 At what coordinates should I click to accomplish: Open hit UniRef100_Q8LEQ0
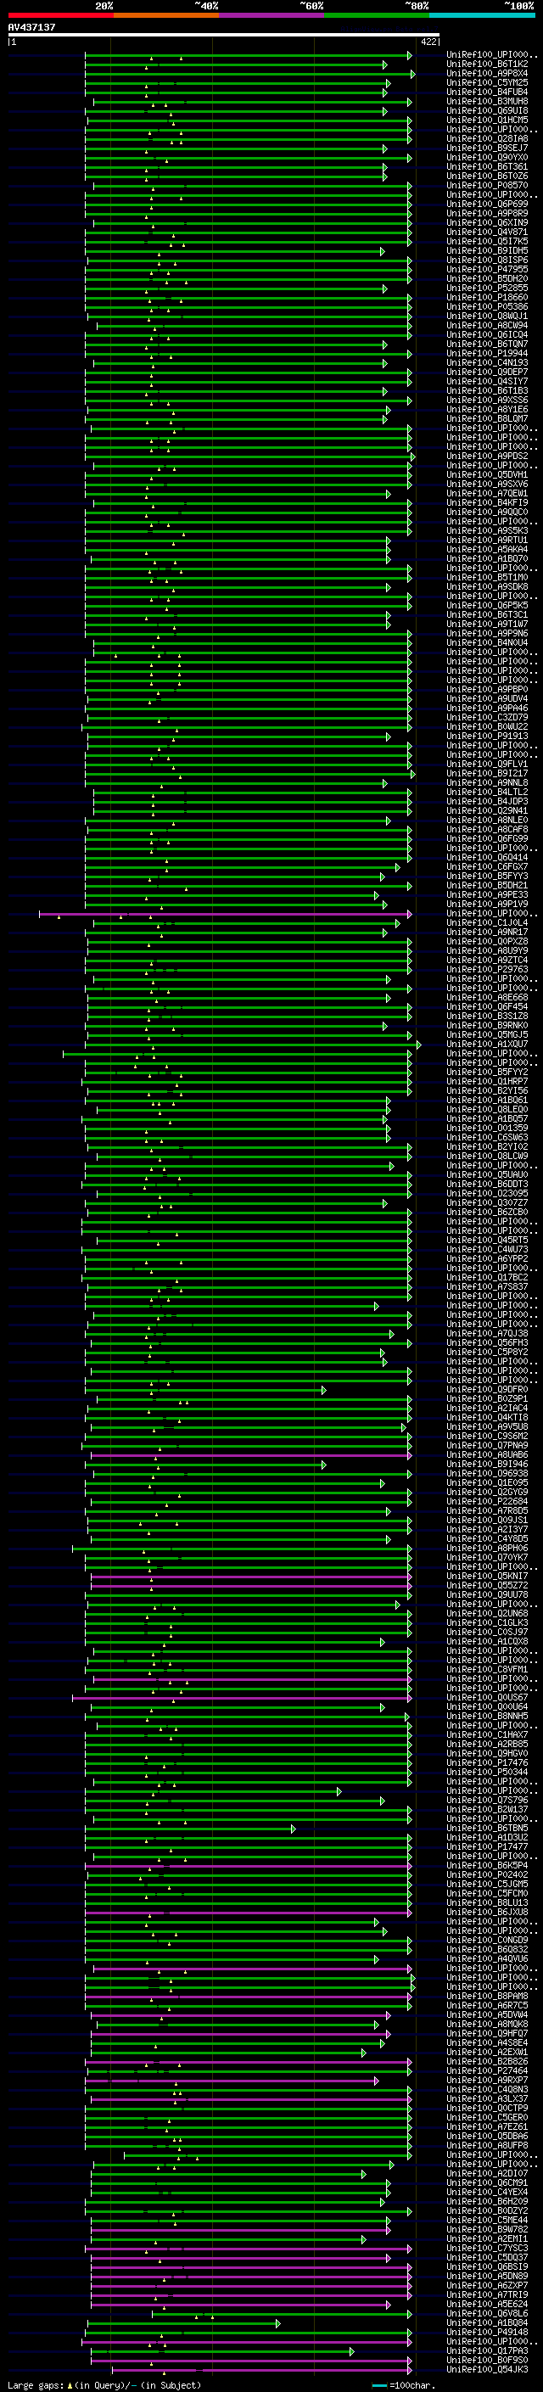pyautogui.click(x=487, y=1110)
